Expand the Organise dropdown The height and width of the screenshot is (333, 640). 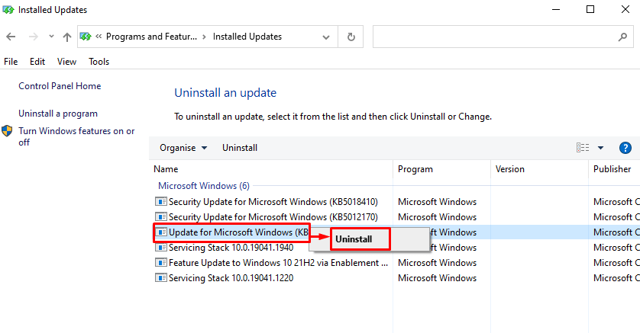[x=183, y=148]
